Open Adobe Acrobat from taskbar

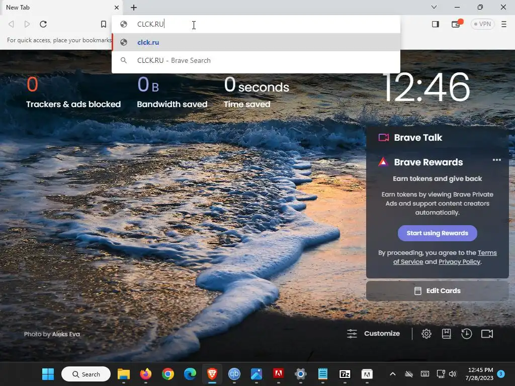pos(279,374)
